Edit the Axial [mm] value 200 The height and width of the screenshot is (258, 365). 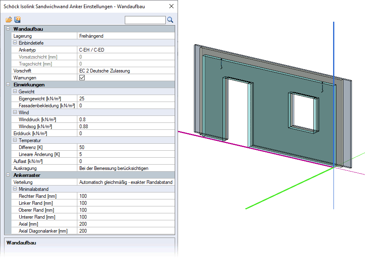126,224
